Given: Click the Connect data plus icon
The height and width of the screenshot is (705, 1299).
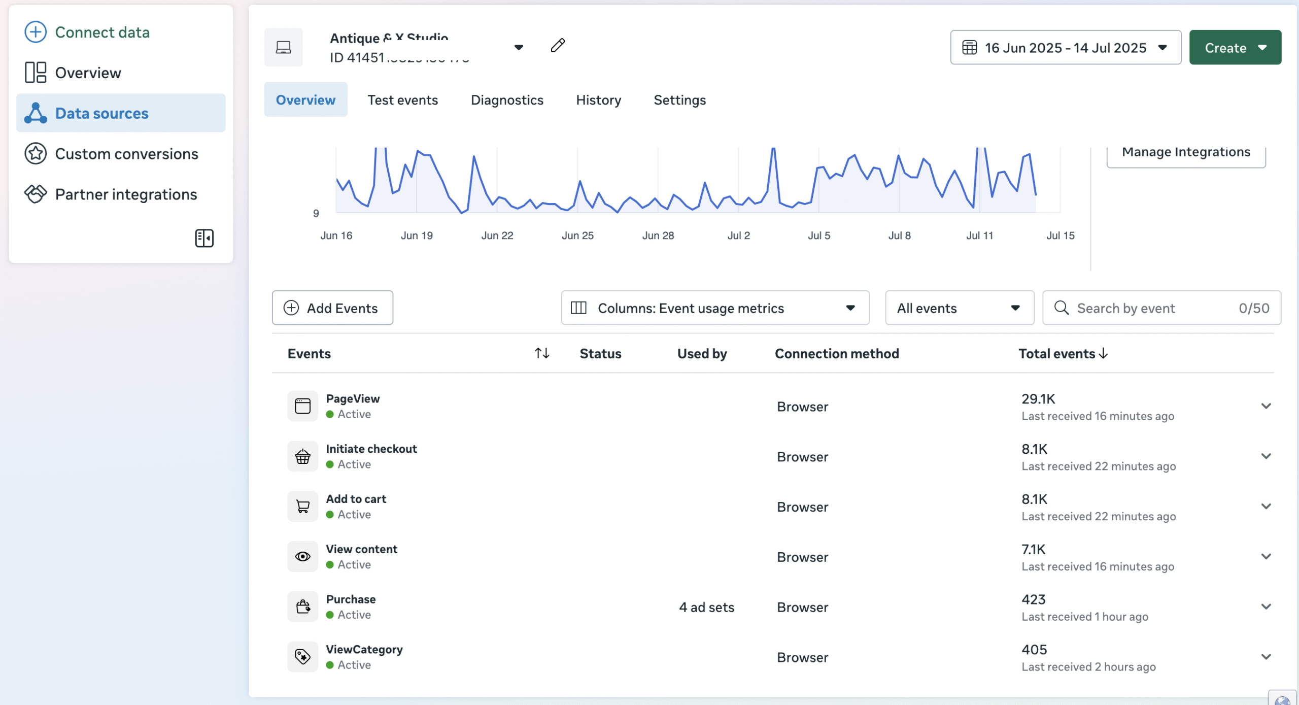Looking at the screenshot, I should click(x=36, y=32).
